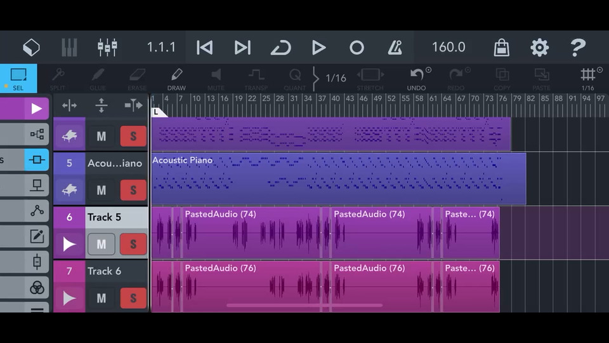Open the 1/16 grid snap setting
The image size is (609, 343).
point(587,79)
